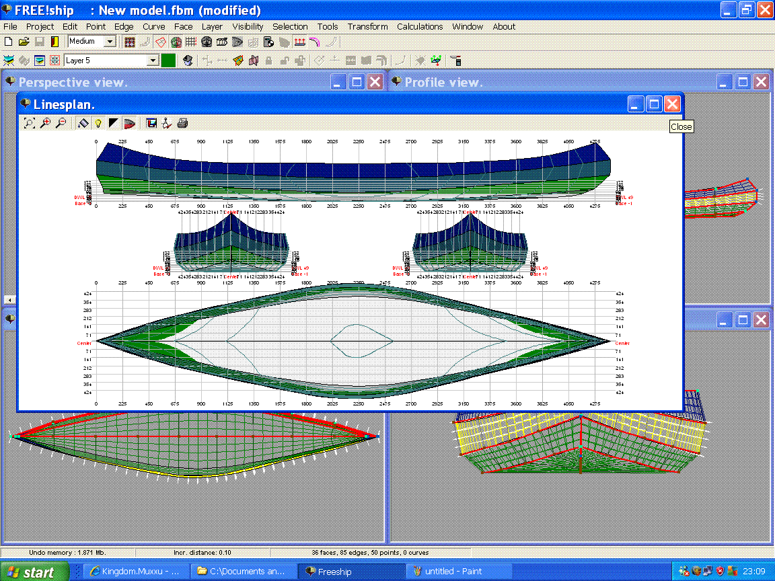
Task: Export Linesplan using the compass icon
Action: point(167,123)
